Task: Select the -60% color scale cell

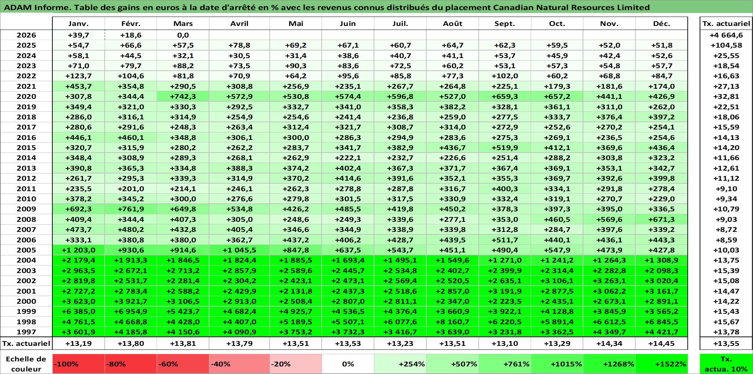Action: pos(183,364)
